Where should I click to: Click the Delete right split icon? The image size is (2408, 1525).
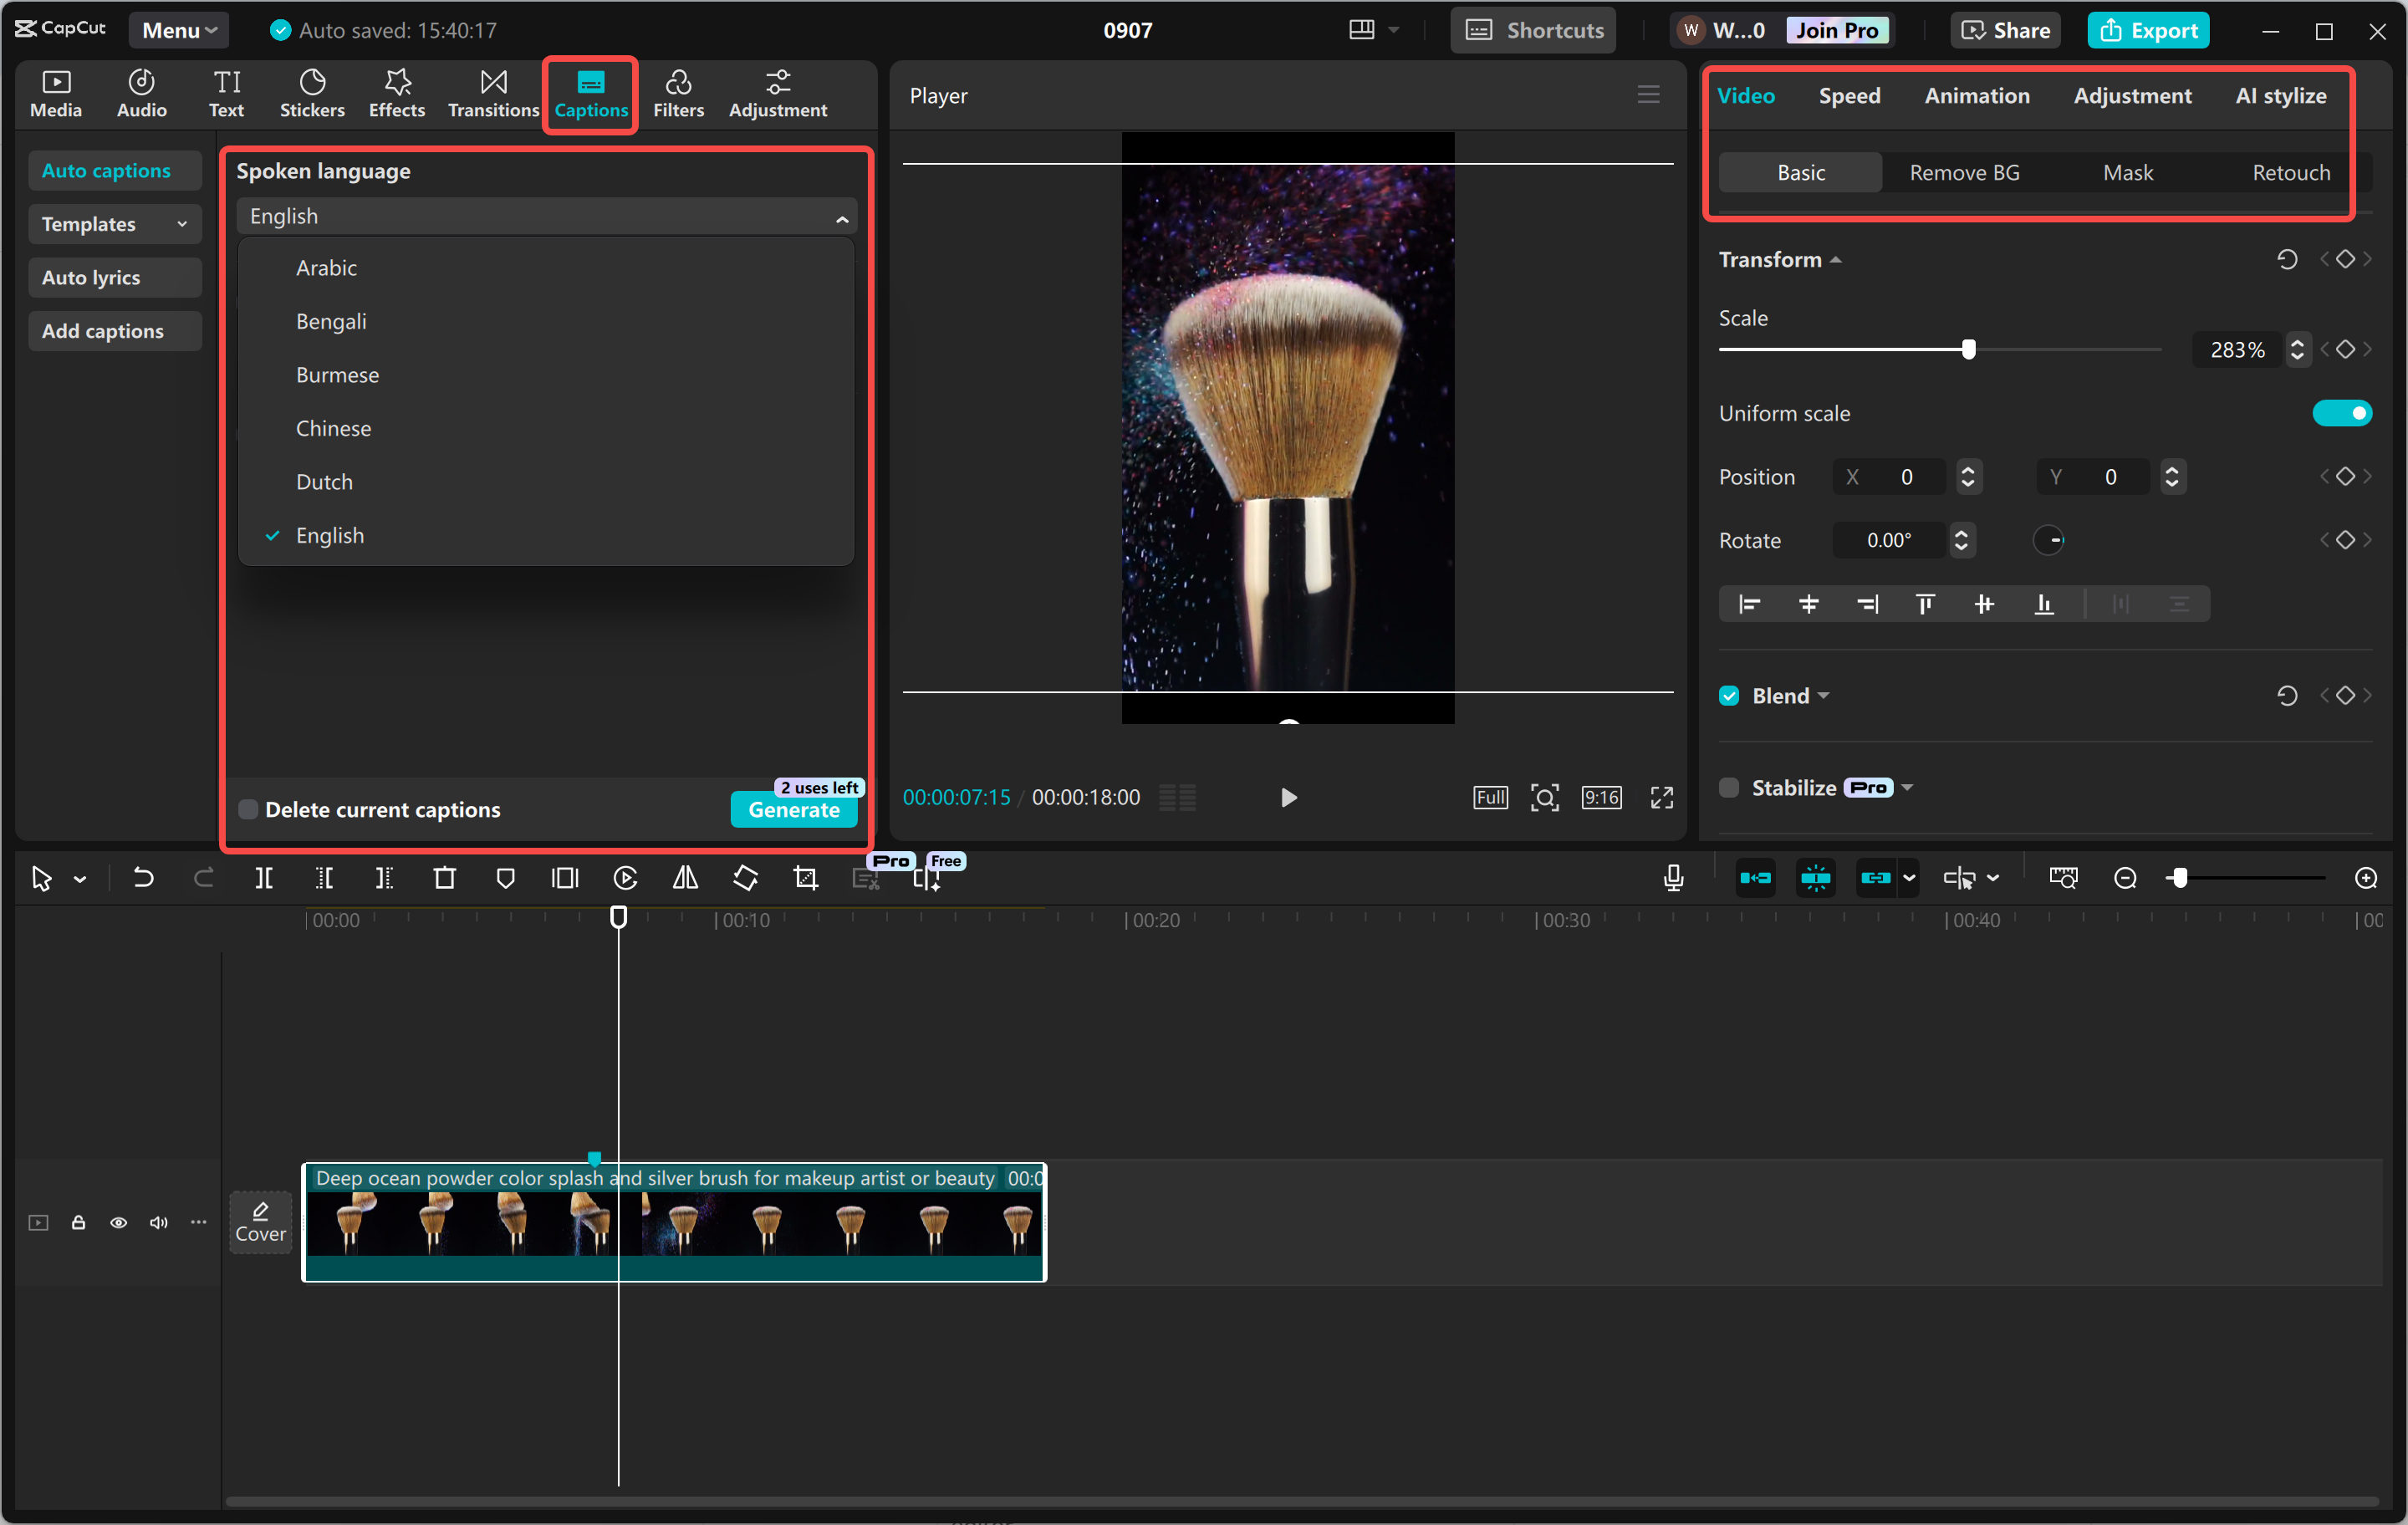(384, 878)
